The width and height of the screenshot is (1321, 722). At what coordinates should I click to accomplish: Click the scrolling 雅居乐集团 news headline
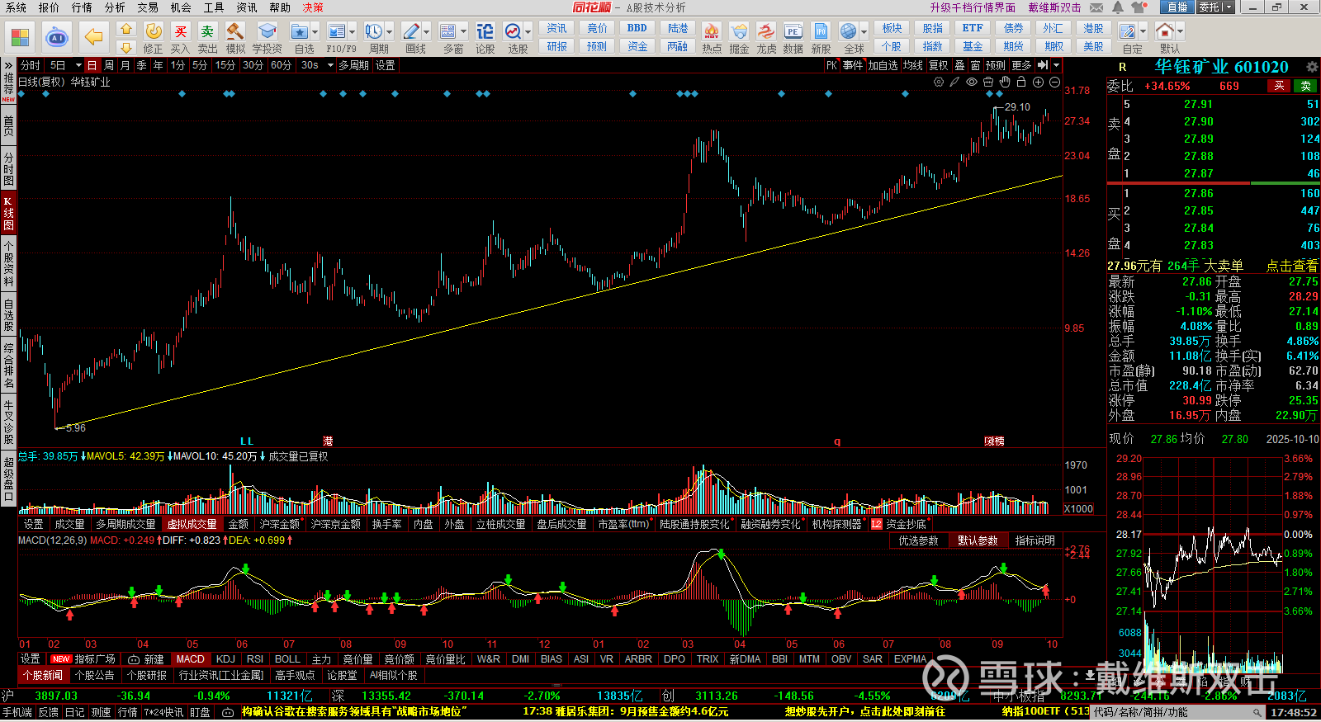626,711
